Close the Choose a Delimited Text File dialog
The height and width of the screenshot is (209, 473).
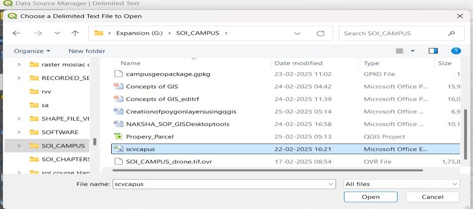460,16
